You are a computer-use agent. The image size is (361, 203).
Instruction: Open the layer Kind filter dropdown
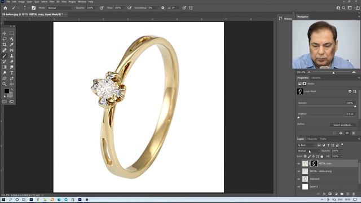pyautogui.click(x=306, y=145)
